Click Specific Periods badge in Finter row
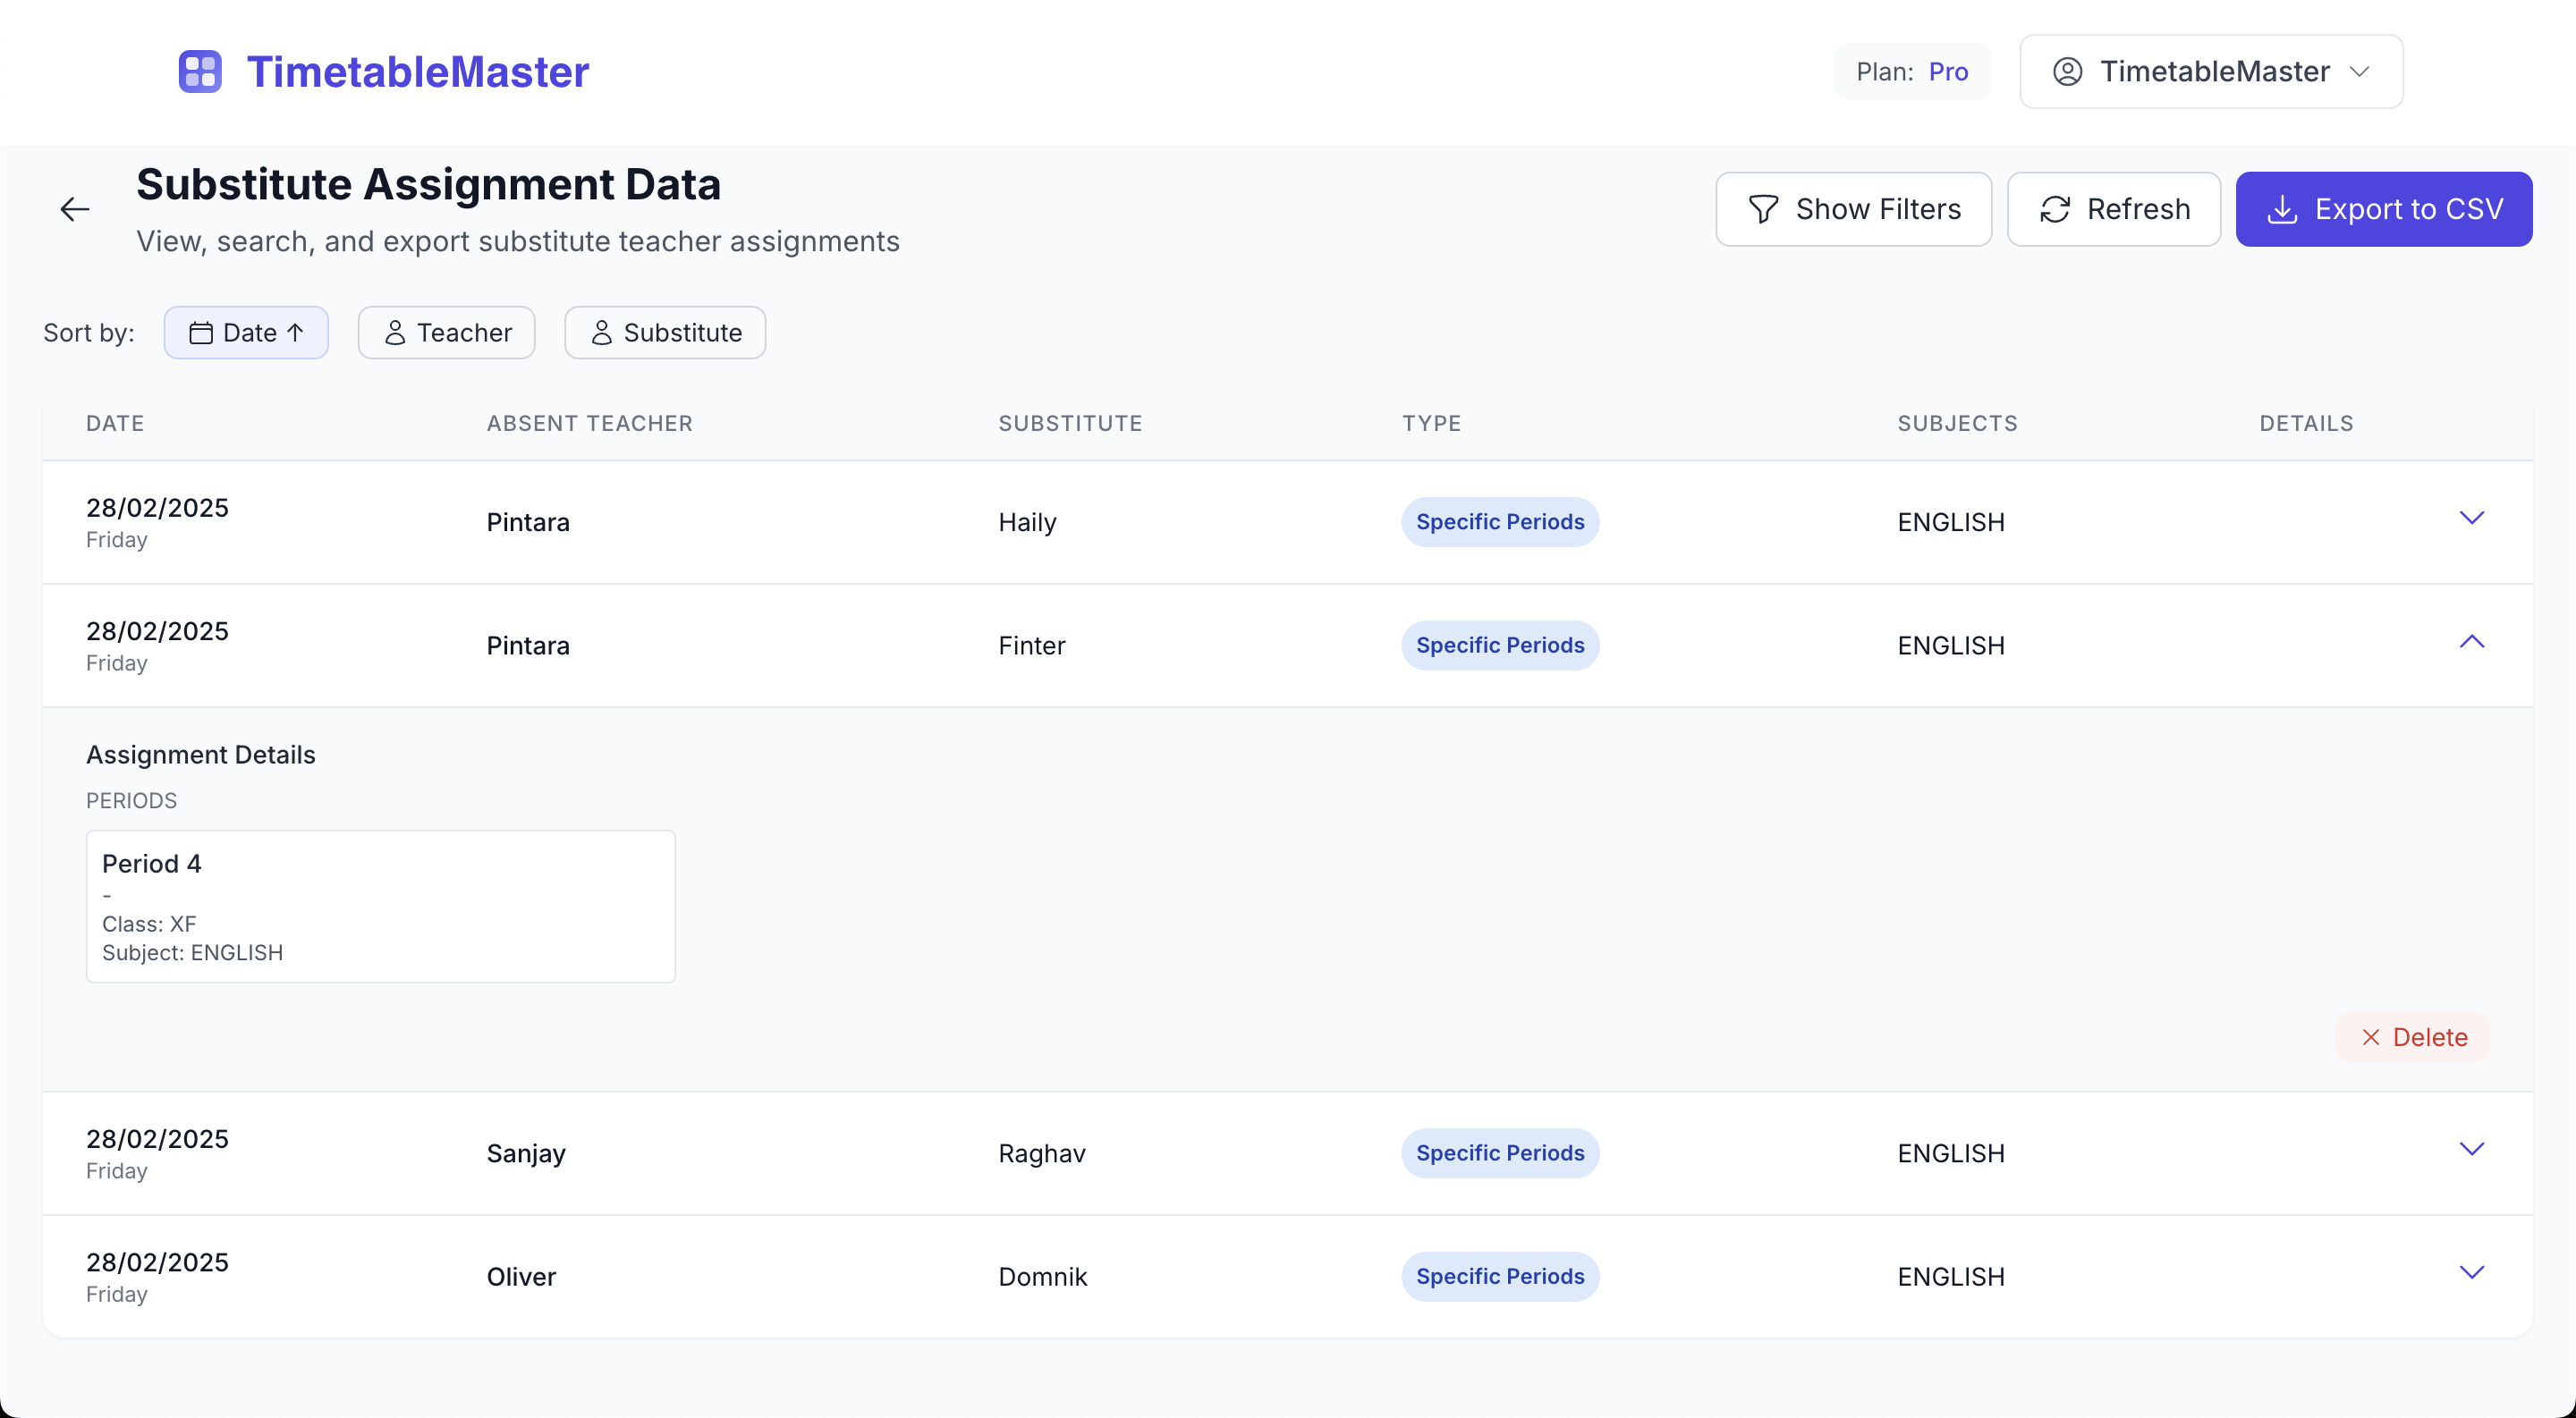 pos(1500,646)
